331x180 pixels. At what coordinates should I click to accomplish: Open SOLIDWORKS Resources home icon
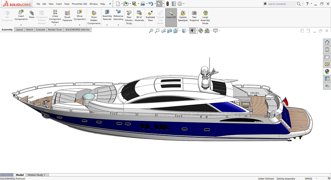327,42
